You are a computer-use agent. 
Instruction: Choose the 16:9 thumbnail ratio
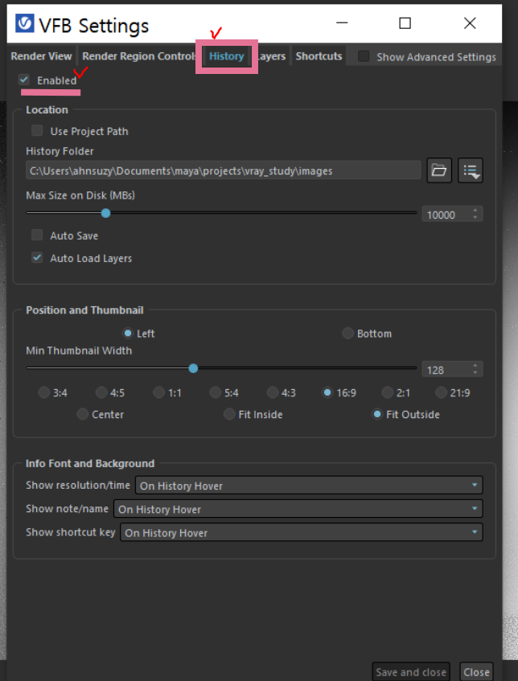[327, 392]
